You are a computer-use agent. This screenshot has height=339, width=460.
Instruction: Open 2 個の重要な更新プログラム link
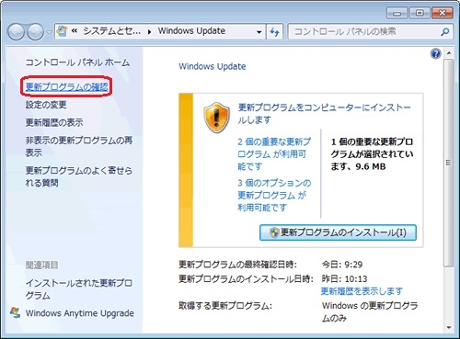coord(274,154)
